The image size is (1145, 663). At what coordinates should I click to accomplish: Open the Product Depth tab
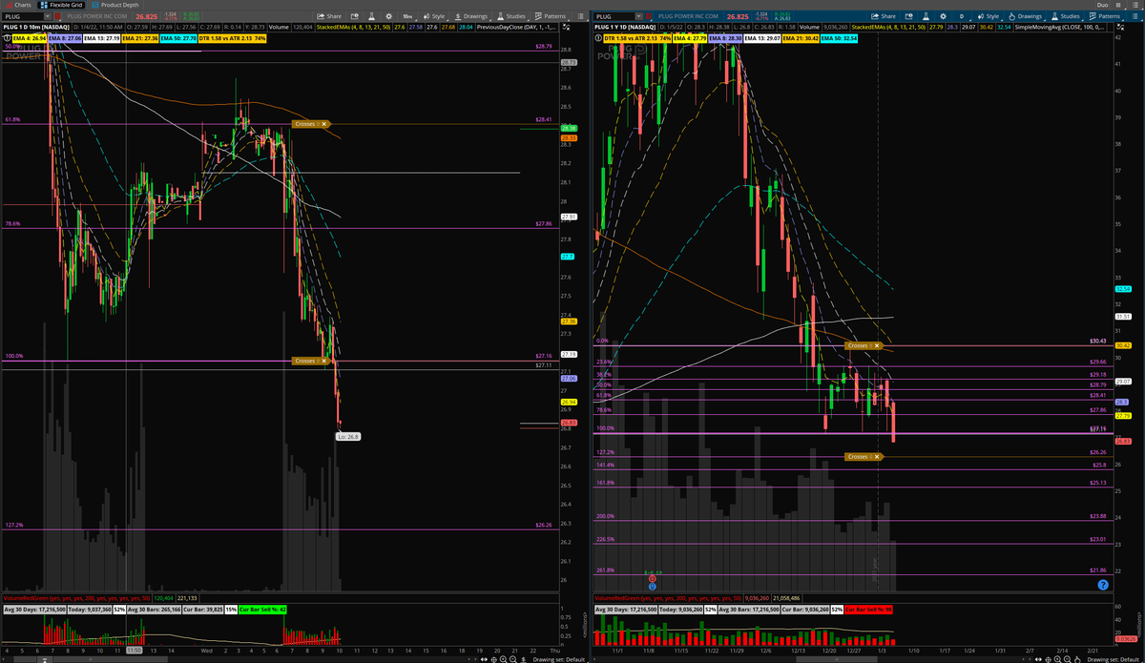click(114, 5)
